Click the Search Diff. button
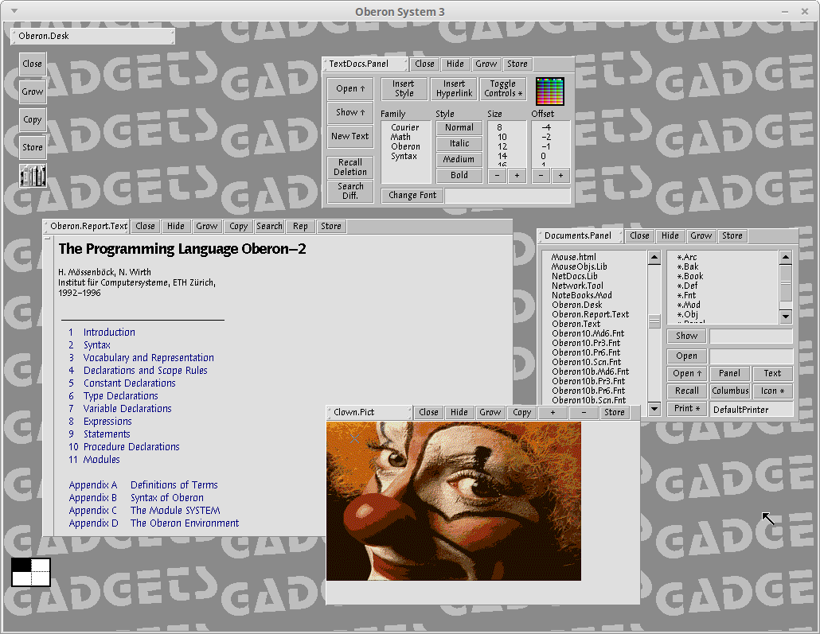 tap(350, 191)
